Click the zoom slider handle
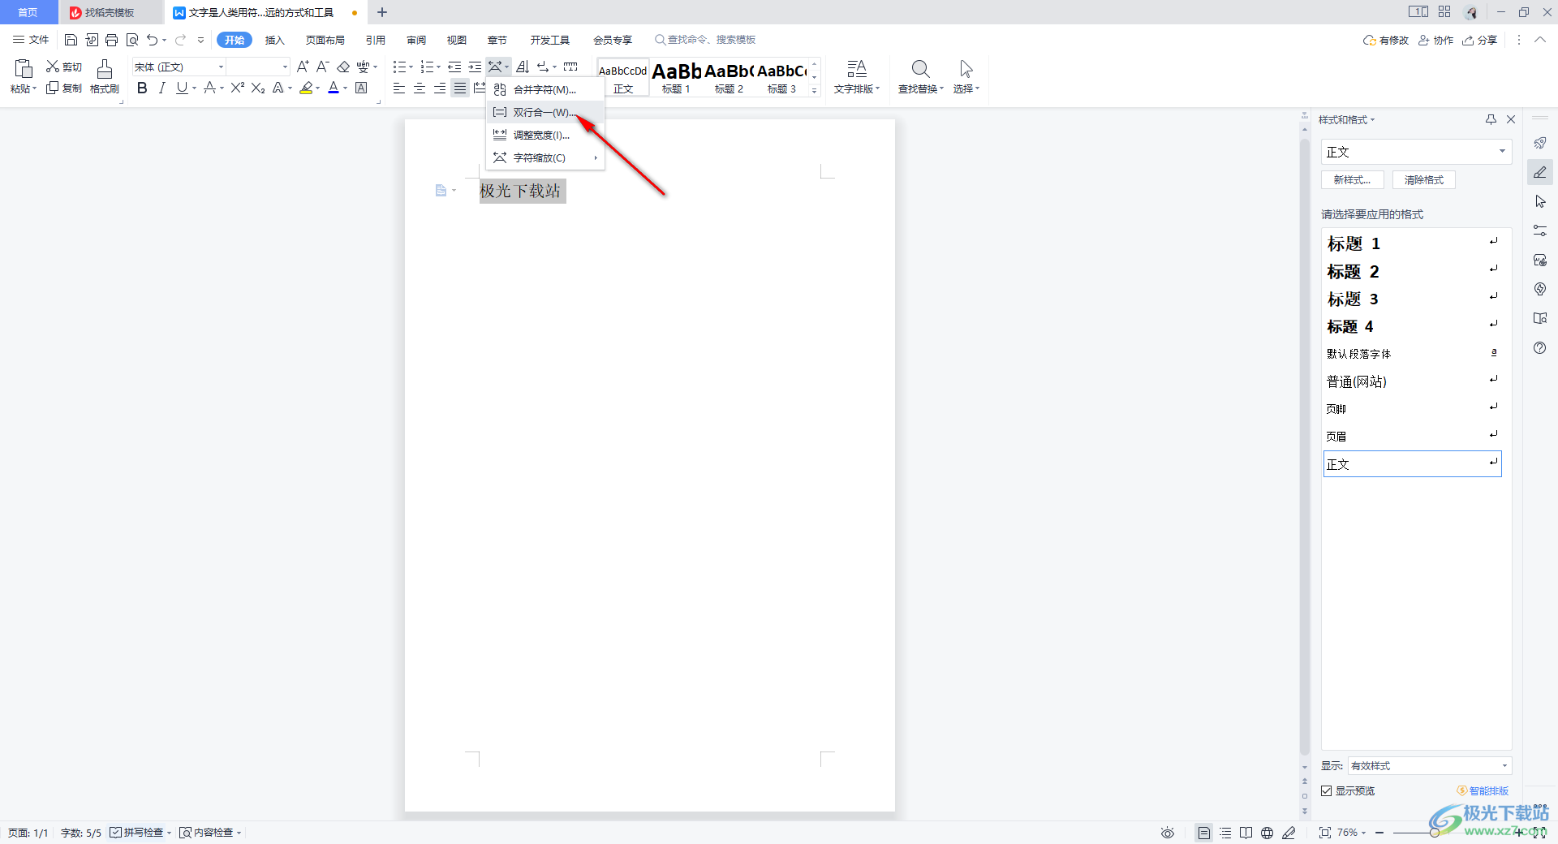The image size is (1558, 844). [x=1435, y=833]
